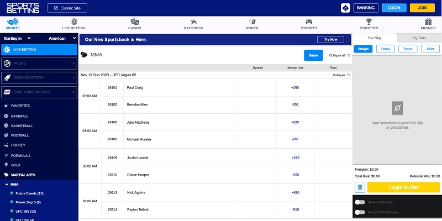Open the Live Betting stopwatch icon
The image size is (442, 221).
tap(74, 22)
